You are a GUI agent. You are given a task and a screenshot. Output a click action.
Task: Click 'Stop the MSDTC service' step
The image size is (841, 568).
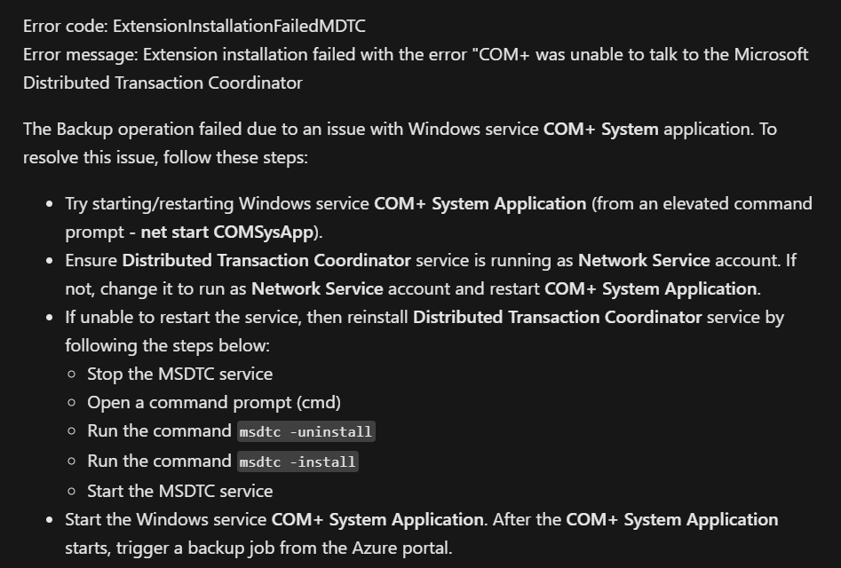179,374
